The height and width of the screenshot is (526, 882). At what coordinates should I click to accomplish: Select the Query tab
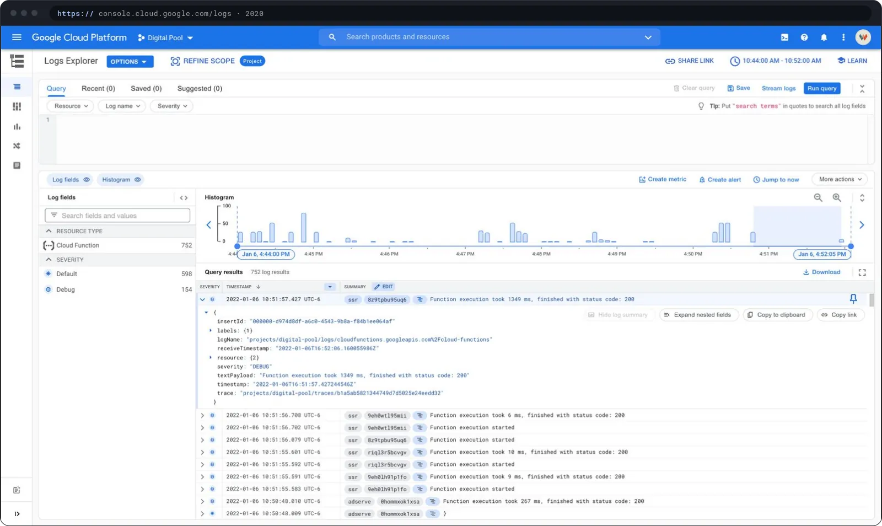coord(56,88)
